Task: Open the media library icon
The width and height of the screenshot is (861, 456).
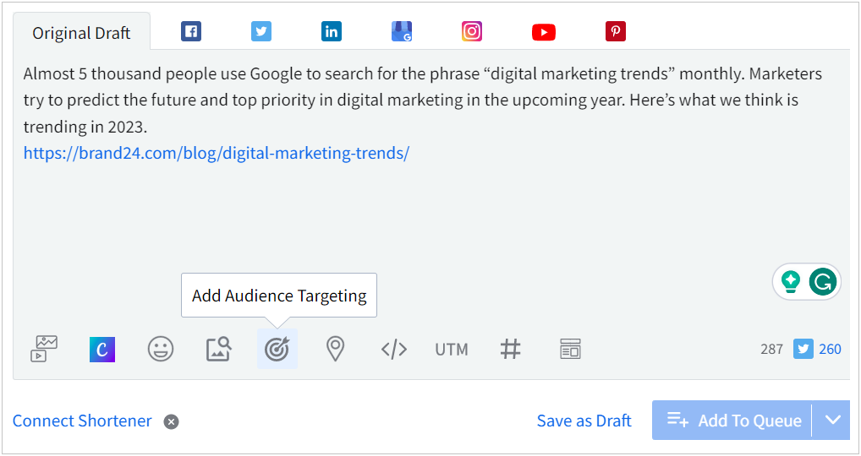Action: coord(44,349)
